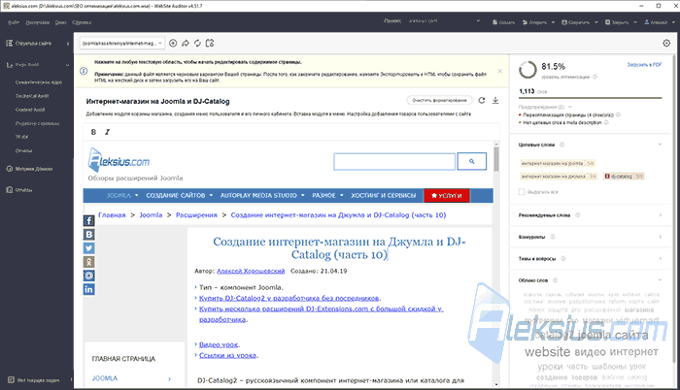Collapse the Целевые слова panel chevron
This screenshot has height=390, width=680.
click(660, 145)
